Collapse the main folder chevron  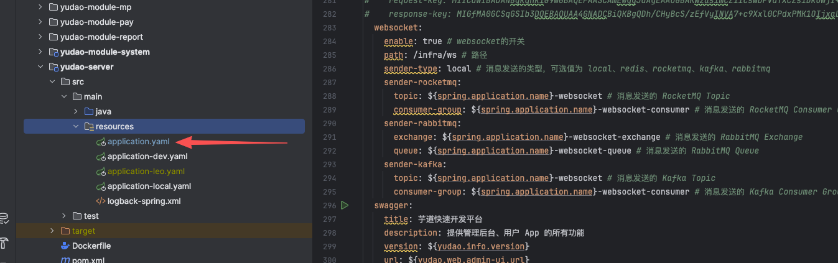tap(63, 97)
